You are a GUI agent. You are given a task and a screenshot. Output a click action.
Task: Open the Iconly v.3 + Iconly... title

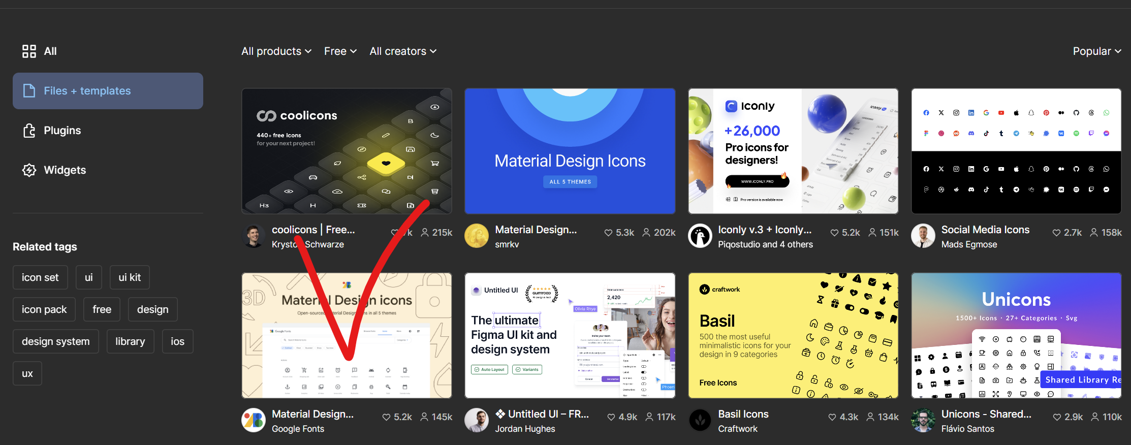coord(765,230)
